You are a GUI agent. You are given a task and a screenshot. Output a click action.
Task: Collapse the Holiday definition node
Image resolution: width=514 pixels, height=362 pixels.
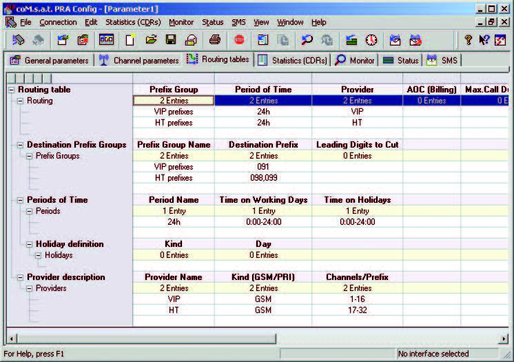tap(29, 244)
